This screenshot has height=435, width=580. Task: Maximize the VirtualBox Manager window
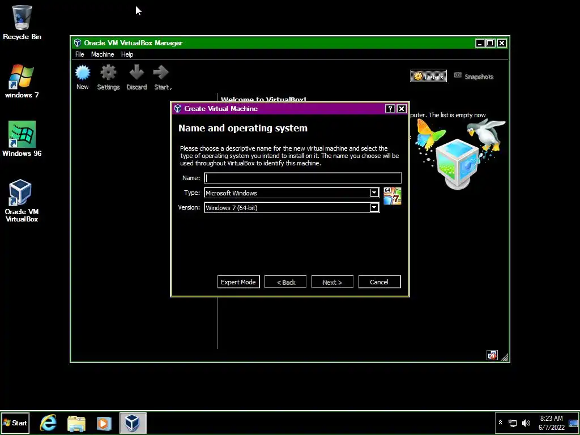click(490, 43)
